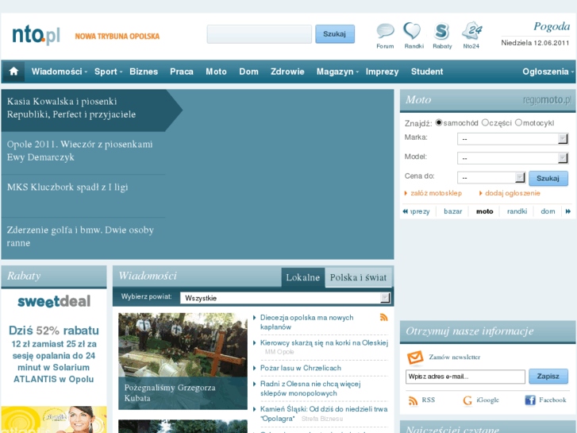Open the Praca section
This screenshot has height=433, width=577.
[x=182, y=72]
